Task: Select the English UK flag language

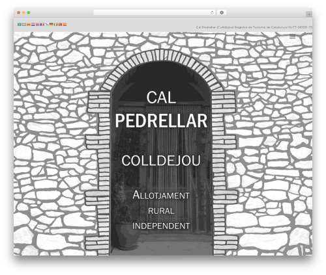Action: 38,24
